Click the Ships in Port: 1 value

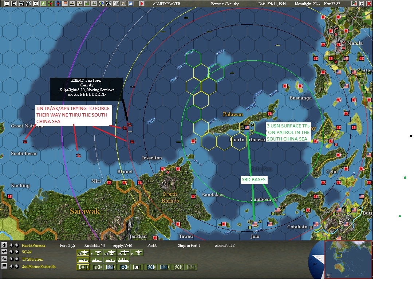[189, 245]
